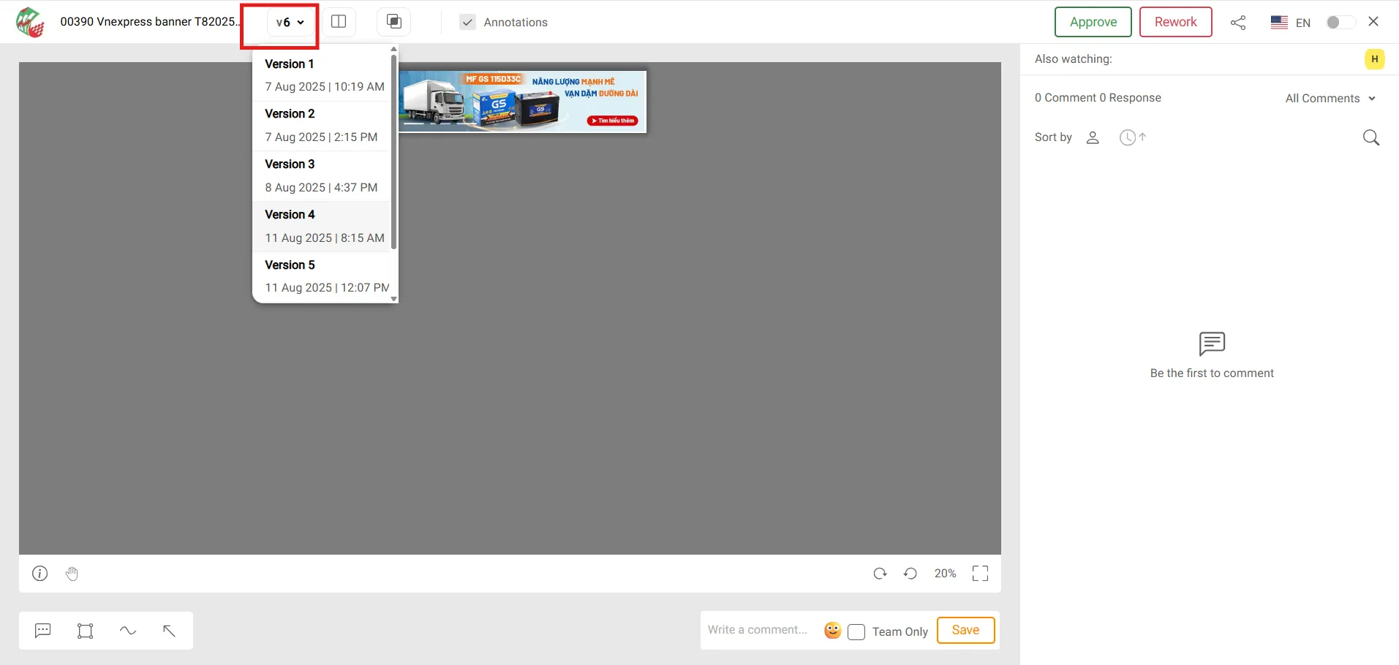Viewport: 1399px width, 665px height.
Task: Rotate the image clockwise
Action: click(x=880, y=574)
